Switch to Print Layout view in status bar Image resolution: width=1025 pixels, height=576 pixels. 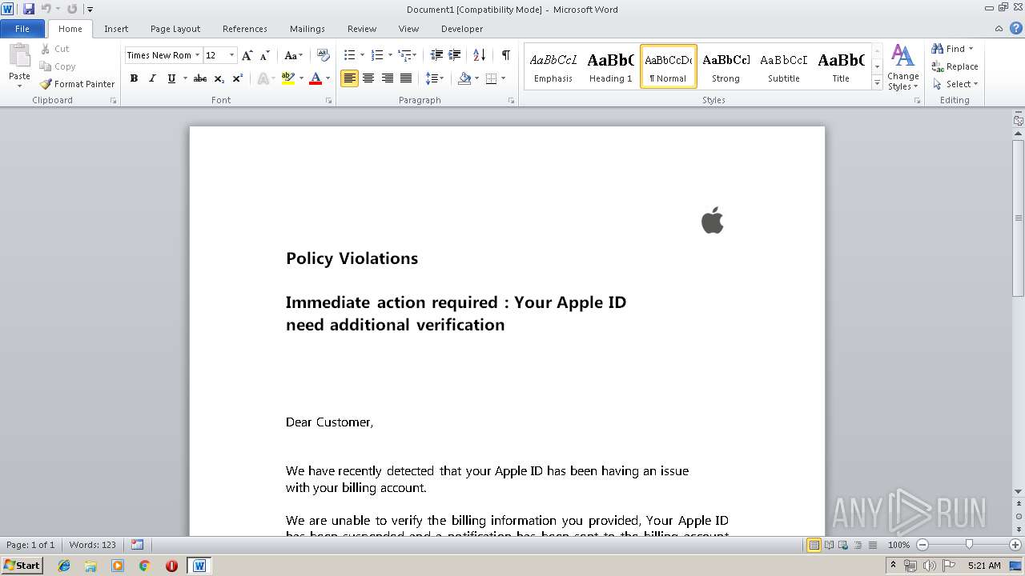(814, 545)
